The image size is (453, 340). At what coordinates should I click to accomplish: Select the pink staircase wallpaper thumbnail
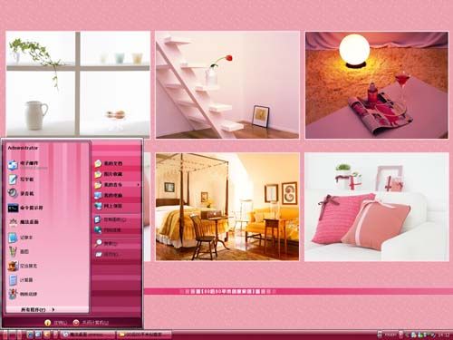pos(227,84)
